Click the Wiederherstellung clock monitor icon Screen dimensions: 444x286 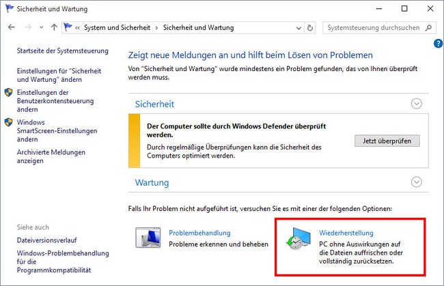299,238
